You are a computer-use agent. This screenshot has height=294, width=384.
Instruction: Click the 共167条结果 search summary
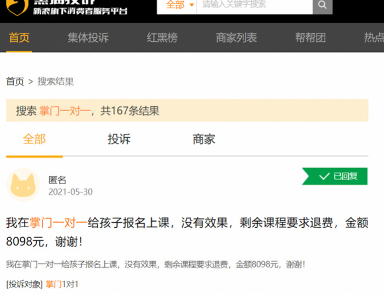(130, 111)
